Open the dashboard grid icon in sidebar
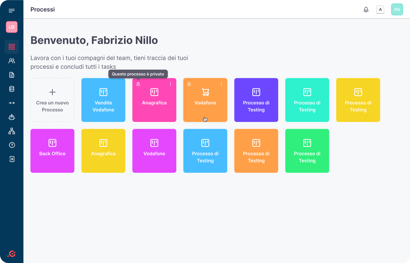The width and height of the screenshot is (410, 263). pos(12,47)
